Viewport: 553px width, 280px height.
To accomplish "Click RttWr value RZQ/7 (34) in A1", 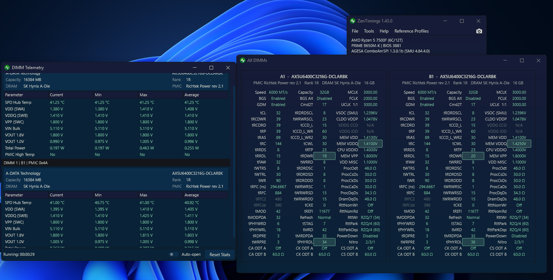I will click(370, 217).
